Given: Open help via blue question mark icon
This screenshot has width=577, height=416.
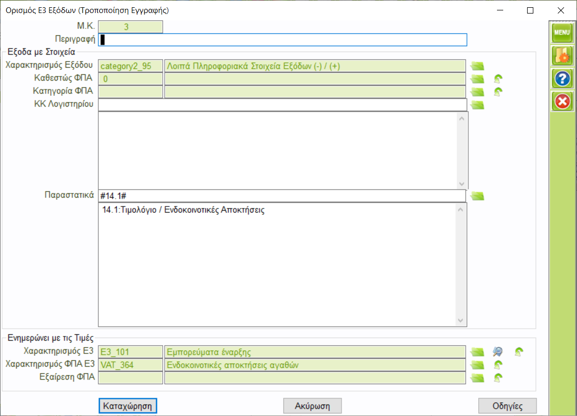Looking at the screenshot, I should [562, 79].
